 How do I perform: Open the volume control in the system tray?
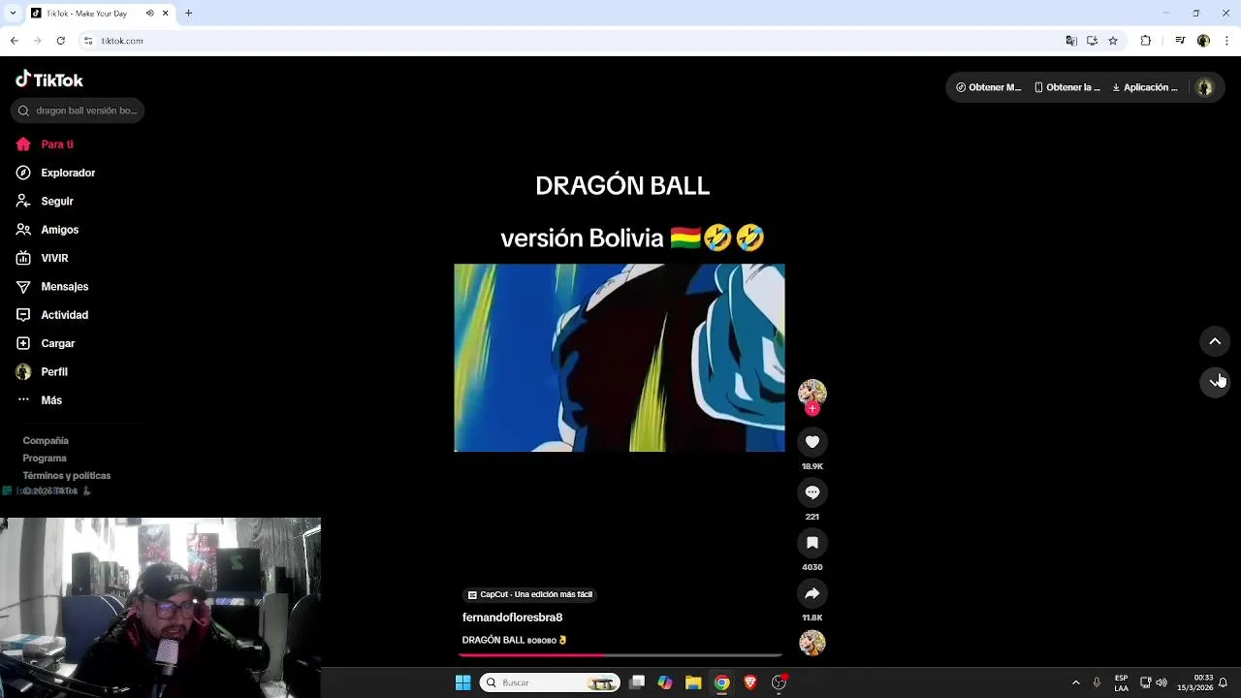click(1161, 682)
